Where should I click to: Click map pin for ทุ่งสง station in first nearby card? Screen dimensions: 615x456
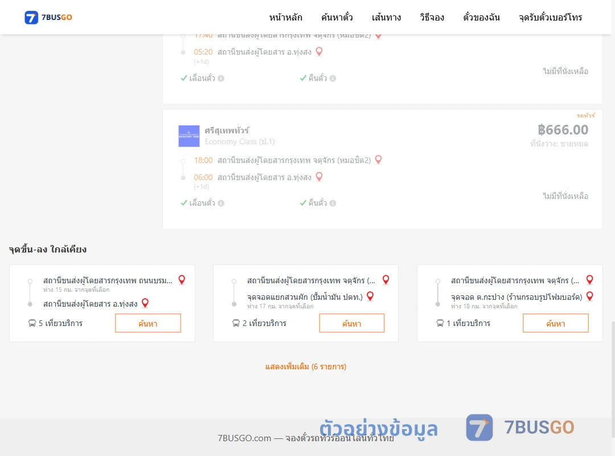pyautogui.click(x=145, y=303)
